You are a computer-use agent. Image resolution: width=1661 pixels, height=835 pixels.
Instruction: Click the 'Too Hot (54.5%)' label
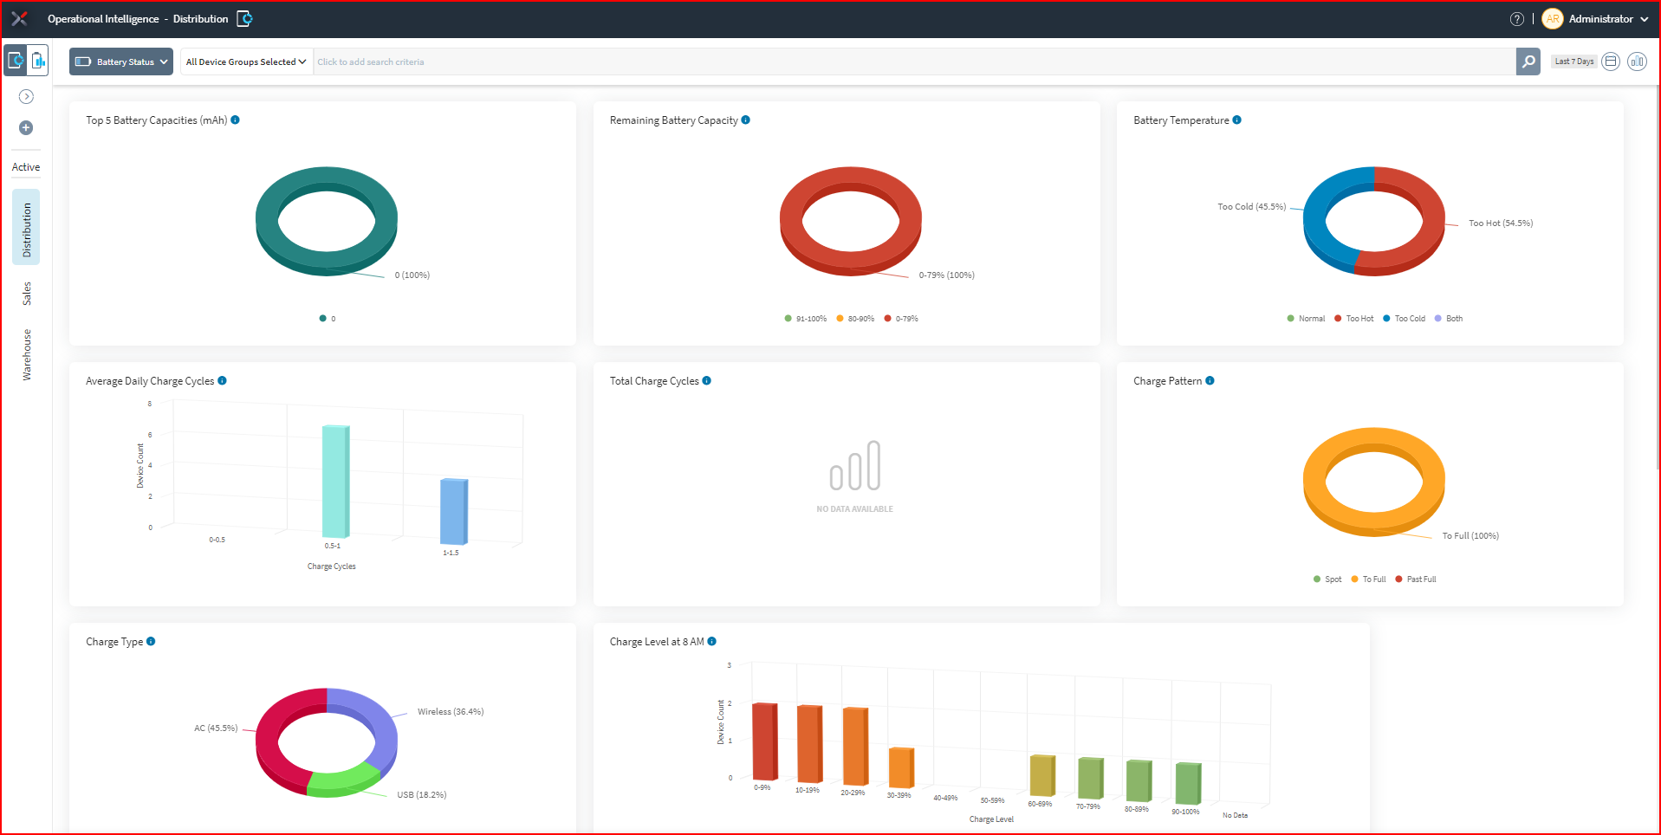[1501, 223]
